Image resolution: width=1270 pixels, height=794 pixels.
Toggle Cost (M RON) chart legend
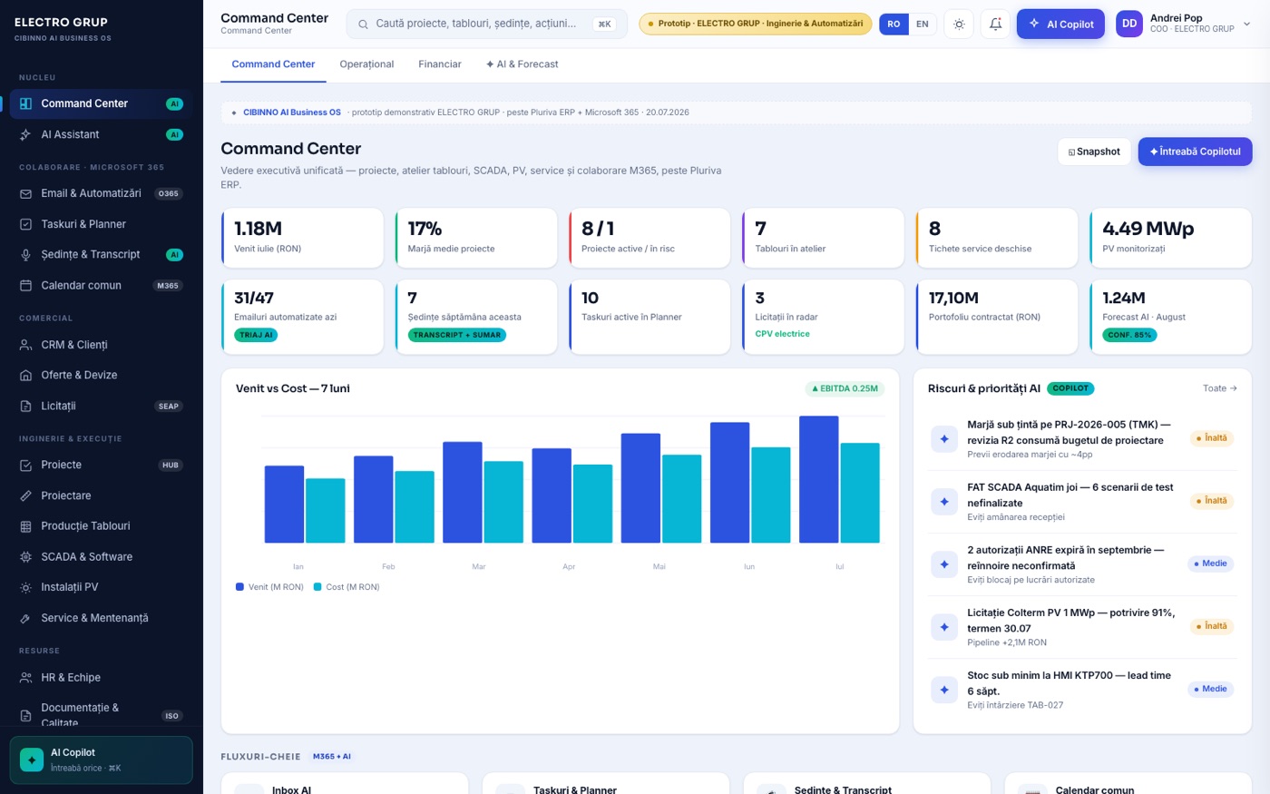point(347,587)
